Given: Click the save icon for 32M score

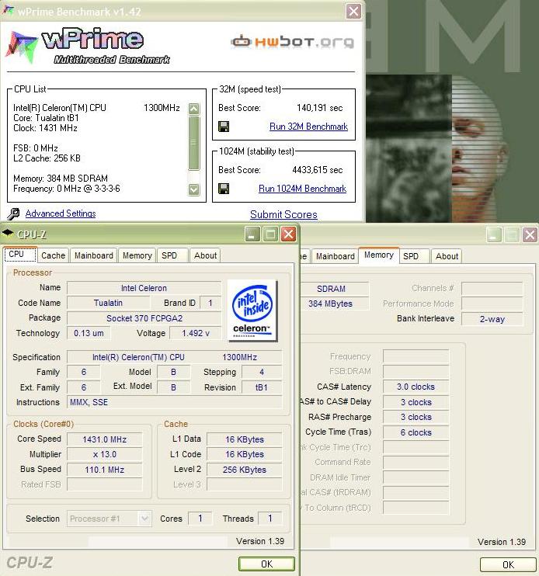Looking at the screenshot, I should pyautogui.click(x=224, y=127).
